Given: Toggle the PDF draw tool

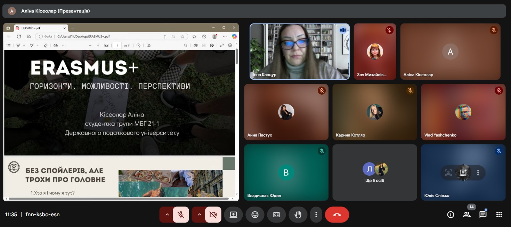Looking at the screenshot, I should pos(32,45).
